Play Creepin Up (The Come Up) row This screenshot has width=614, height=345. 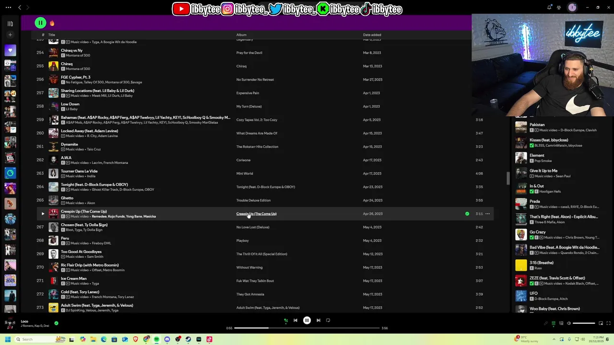[43, 214]
